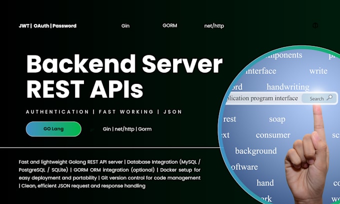Click the 'REST APIs' headline
The width and height of the screenshot is (340, 204).
tap(84, 89)
